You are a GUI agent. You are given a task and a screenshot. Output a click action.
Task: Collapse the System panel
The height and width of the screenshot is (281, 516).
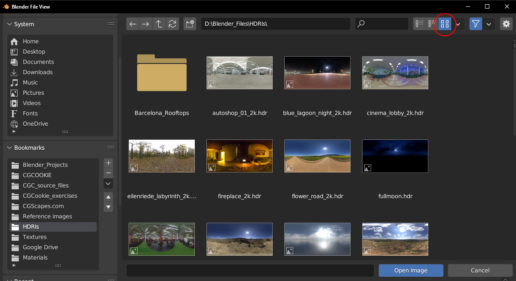[9, 24]
